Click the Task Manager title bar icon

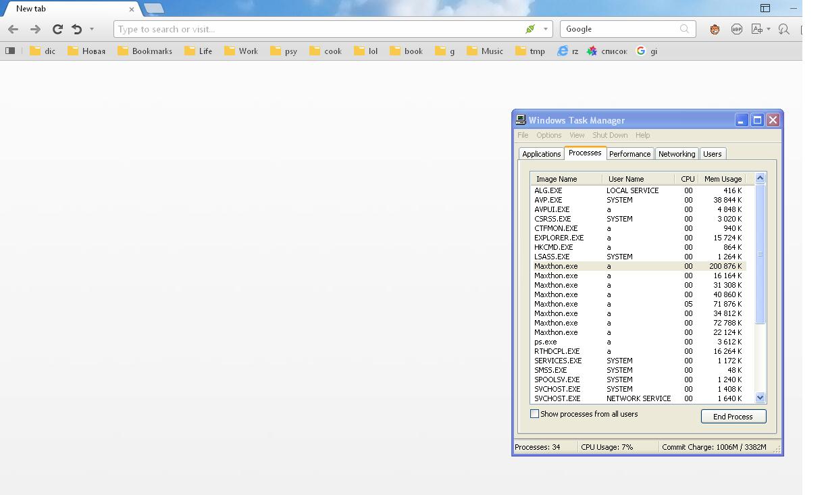click(x=521, y=120)
